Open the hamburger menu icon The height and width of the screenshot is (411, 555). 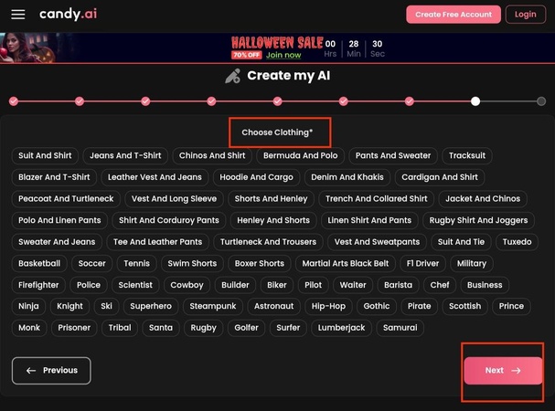18,15
